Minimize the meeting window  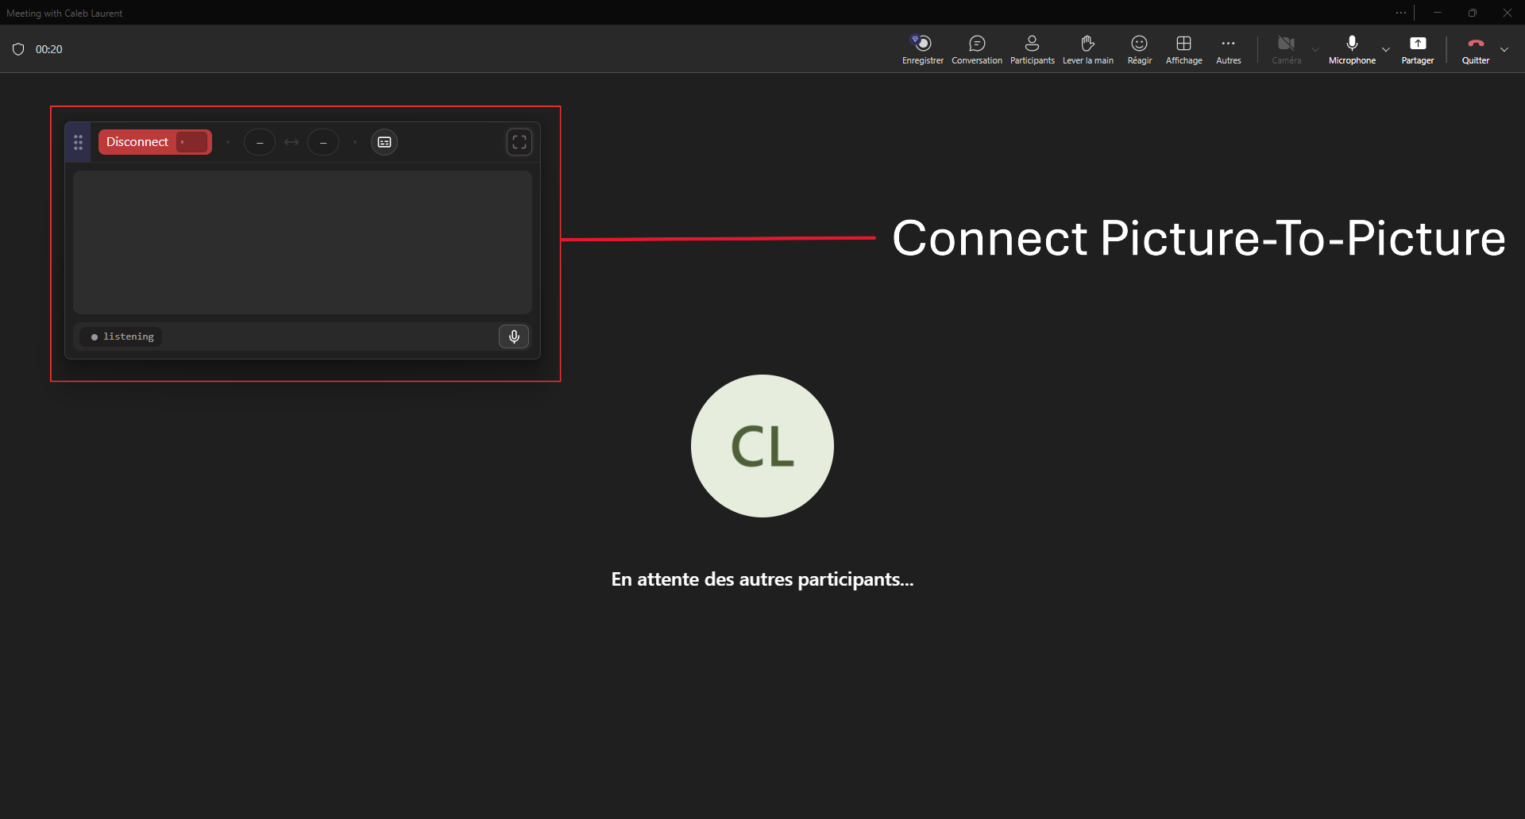click(x=1438, y=13)
